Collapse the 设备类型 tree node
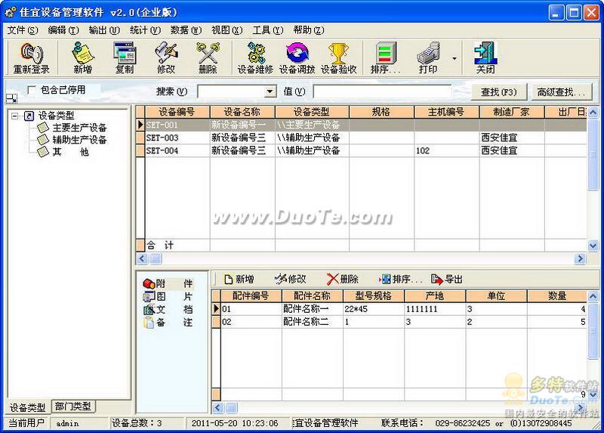This screenshot has height=433, width=604. click(x=15, y=116)
